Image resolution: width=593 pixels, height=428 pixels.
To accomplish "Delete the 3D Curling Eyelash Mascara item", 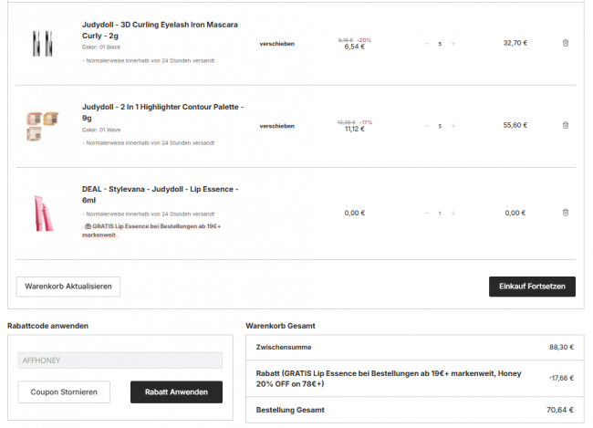I will [565, 43].
